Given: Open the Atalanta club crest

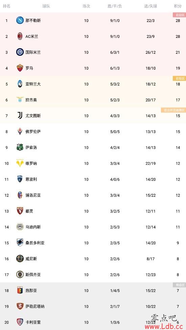Looking at the screenshot, I should pos(20,84).
